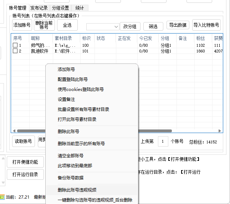Click the green icon beside 当前: 27.21
Screen dimensions: 230x204
tap(2, 197)
